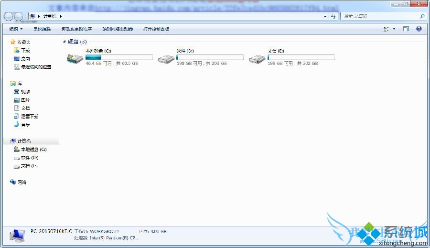Viewport: 430px width, 248px height.
Task: Open address bar history dropdown
Action: coord(325,16)
